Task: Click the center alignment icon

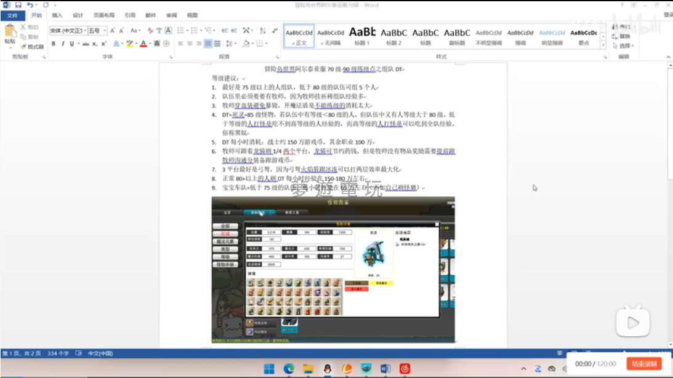Action: pyautogui.click(x=190, y=44)
